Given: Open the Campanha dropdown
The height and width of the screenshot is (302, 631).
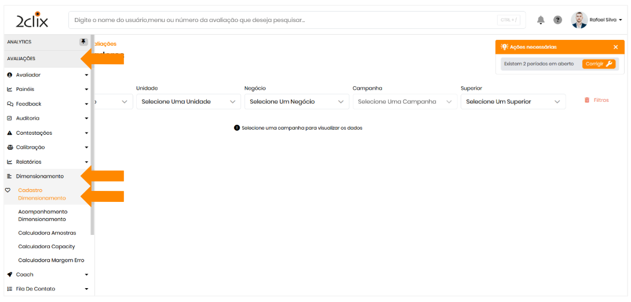Looking at the screenshot, I should click(x=404, y=102).
